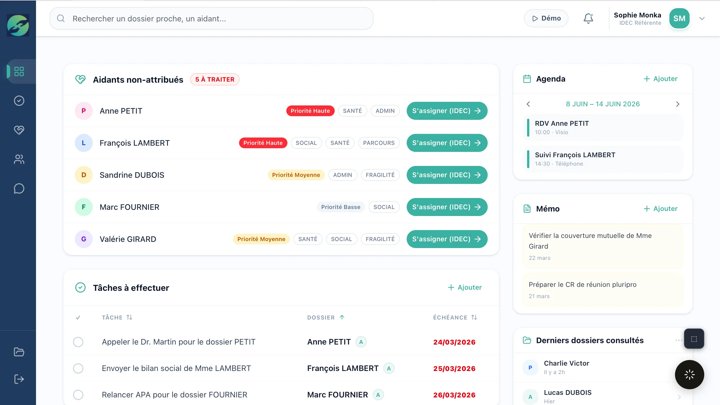Go to next week in Agenda
Viewport: 720px width, 405px height.
tap(678, 104)
